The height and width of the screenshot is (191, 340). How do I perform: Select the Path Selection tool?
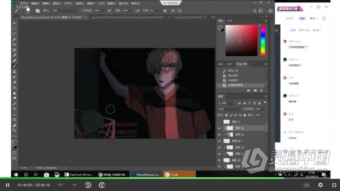tap(15, 115)
